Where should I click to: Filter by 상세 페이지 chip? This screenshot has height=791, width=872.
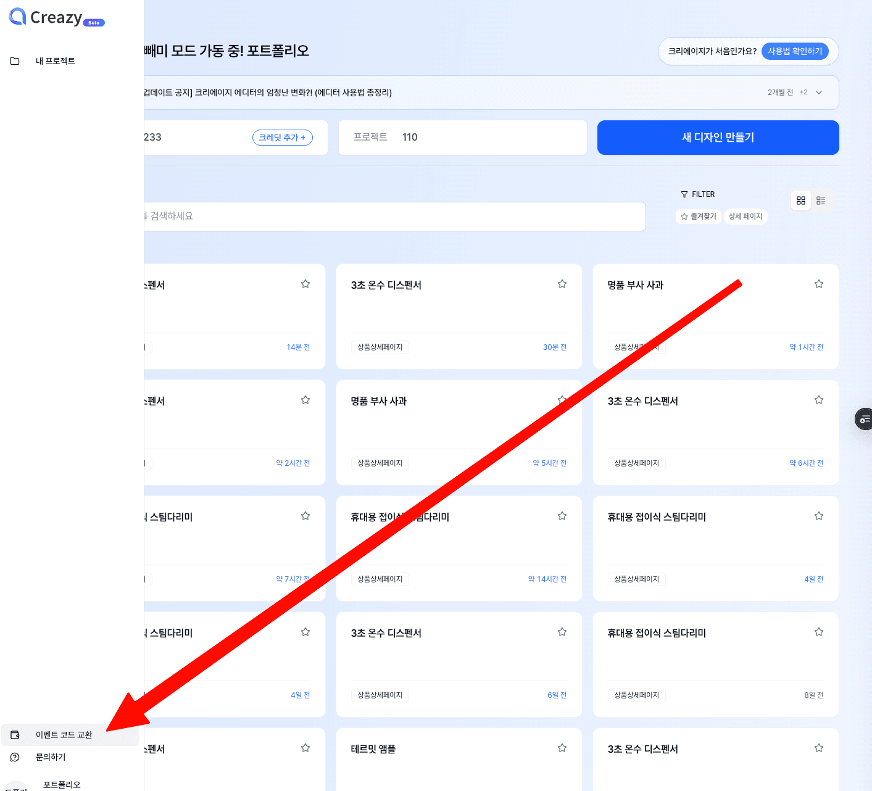pos(745,217)
